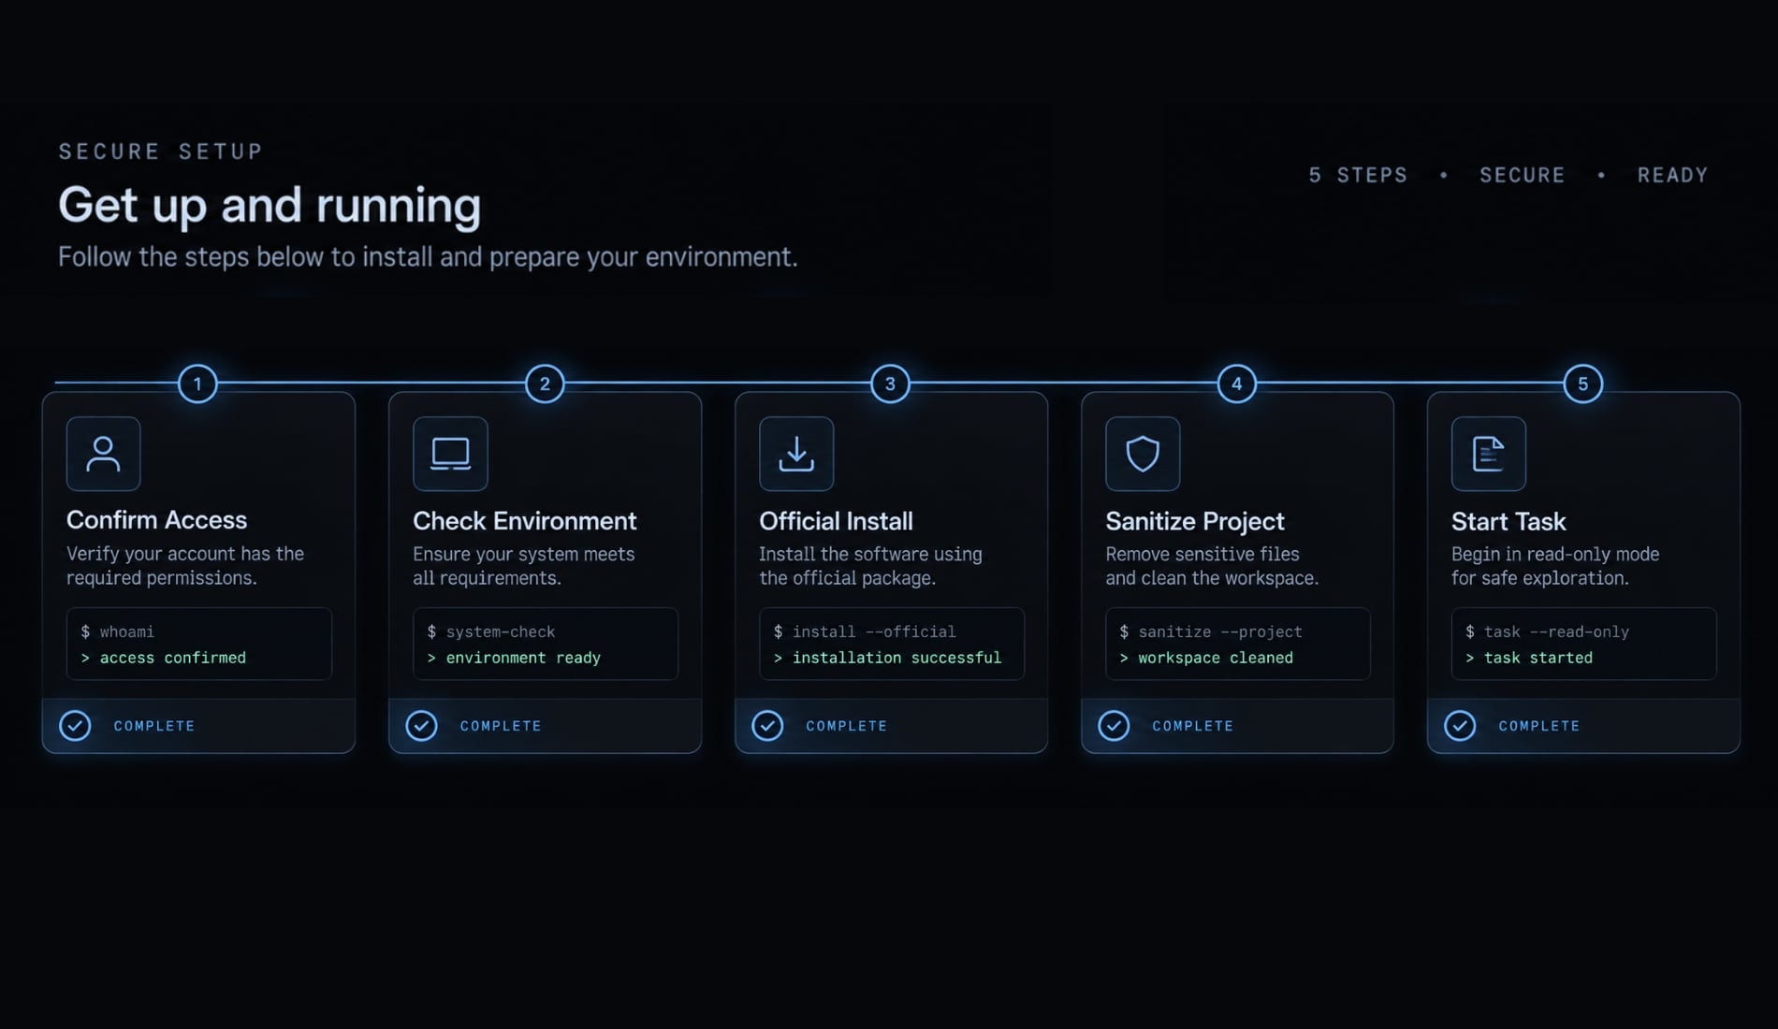
Task: Click the "SECURE SETUP" eyebrow label
Action: (161, 152)
